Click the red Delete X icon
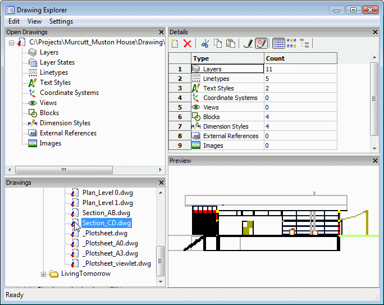 tap(188, 44)
